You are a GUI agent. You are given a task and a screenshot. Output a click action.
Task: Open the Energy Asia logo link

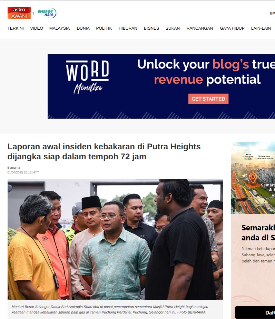pyautogui.click(x=47, y=13)
